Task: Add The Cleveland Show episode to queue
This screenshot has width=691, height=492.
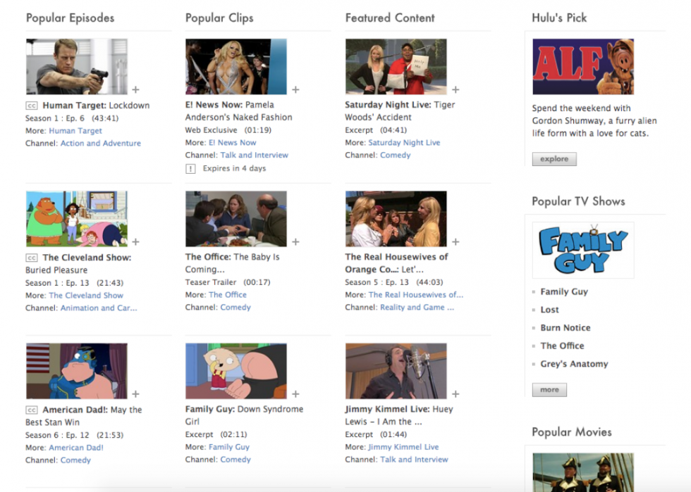Action: pos(135,241)
